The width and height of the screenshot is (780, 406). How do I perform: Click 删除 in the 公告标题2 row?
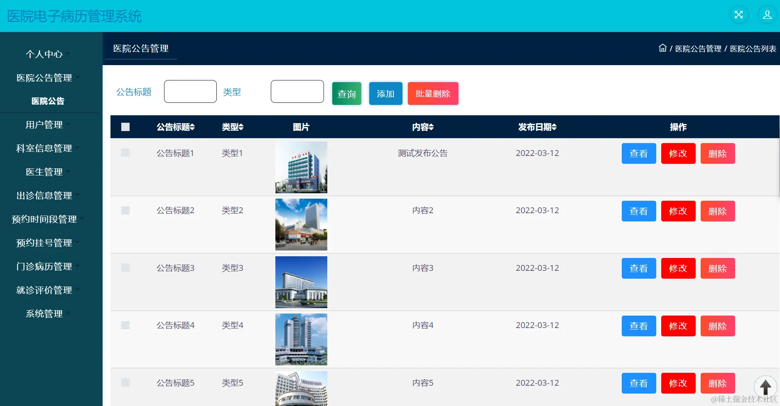718,211
